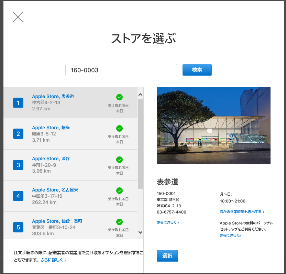Click postal code 150-0001 in details
This screenshot has width=286, height=274.
166,193
